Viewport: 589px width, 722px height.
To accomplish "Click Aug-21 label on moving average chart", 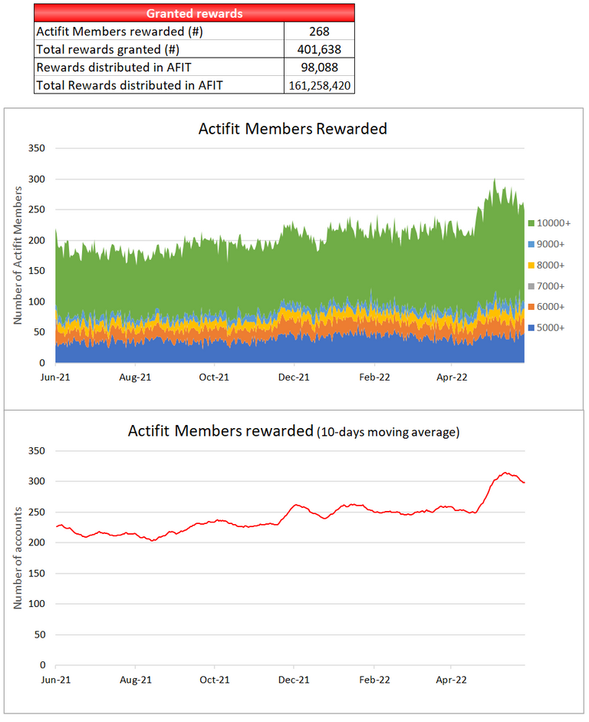I will pos(135,680).
